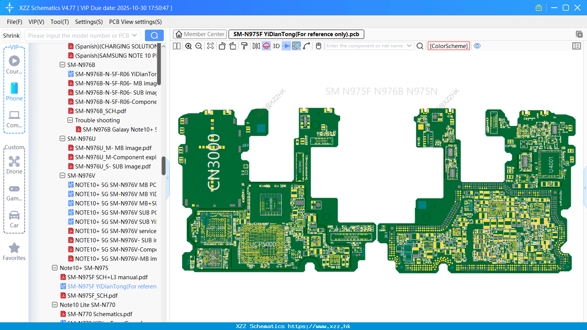This screenshot has height=330, width=587.
Task: Fit the PCB view to window
Action: pyautogui.click(x=210, y=46)
